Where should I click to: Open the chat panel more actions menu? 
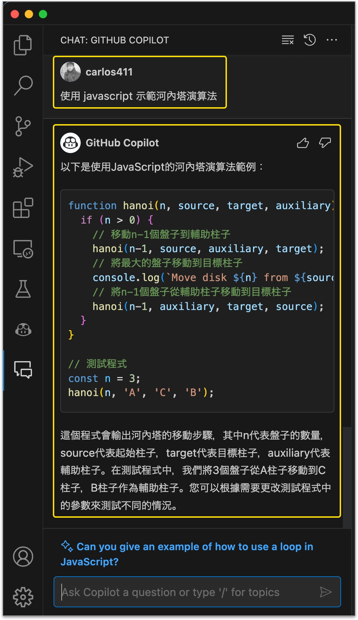[332, 40]
